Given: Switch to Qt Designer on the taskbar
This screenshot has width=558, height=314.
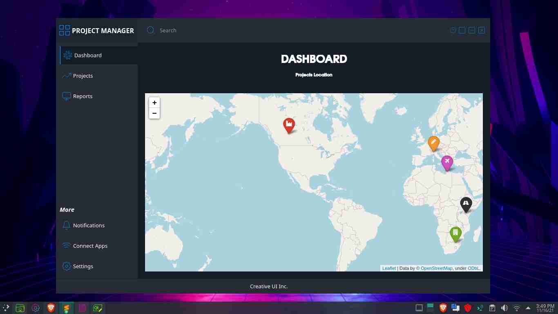Looking at the screenshot, I should pos(97,308).
